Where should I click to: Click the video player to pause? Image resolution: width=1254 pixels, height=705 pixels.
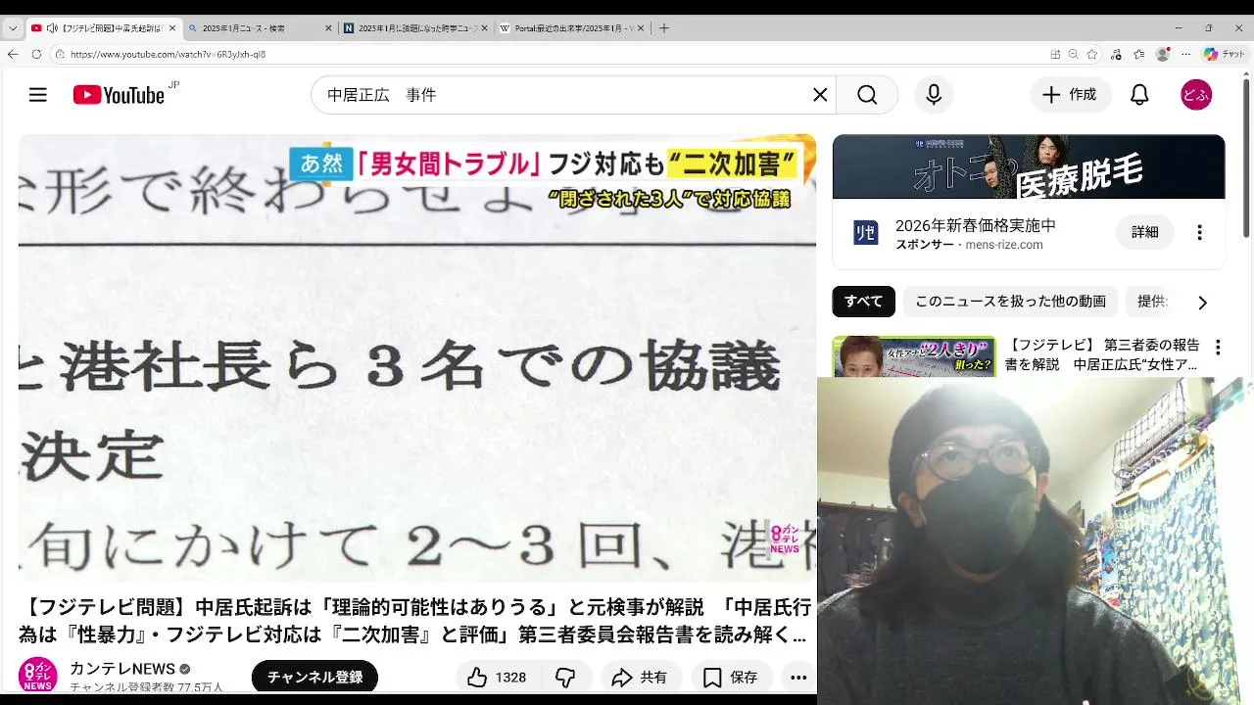[417, 358]
